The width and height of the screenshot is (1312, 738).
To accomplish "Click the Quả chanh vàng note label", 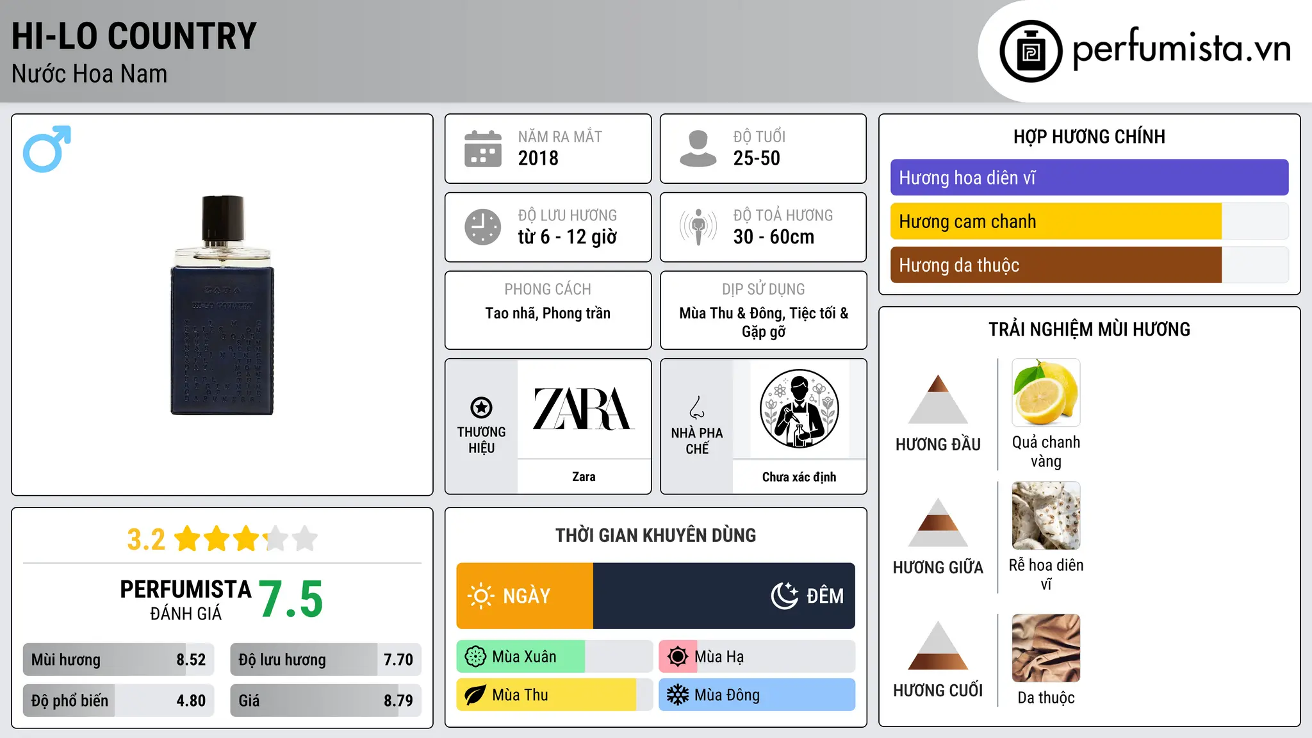I will 1046,452.
